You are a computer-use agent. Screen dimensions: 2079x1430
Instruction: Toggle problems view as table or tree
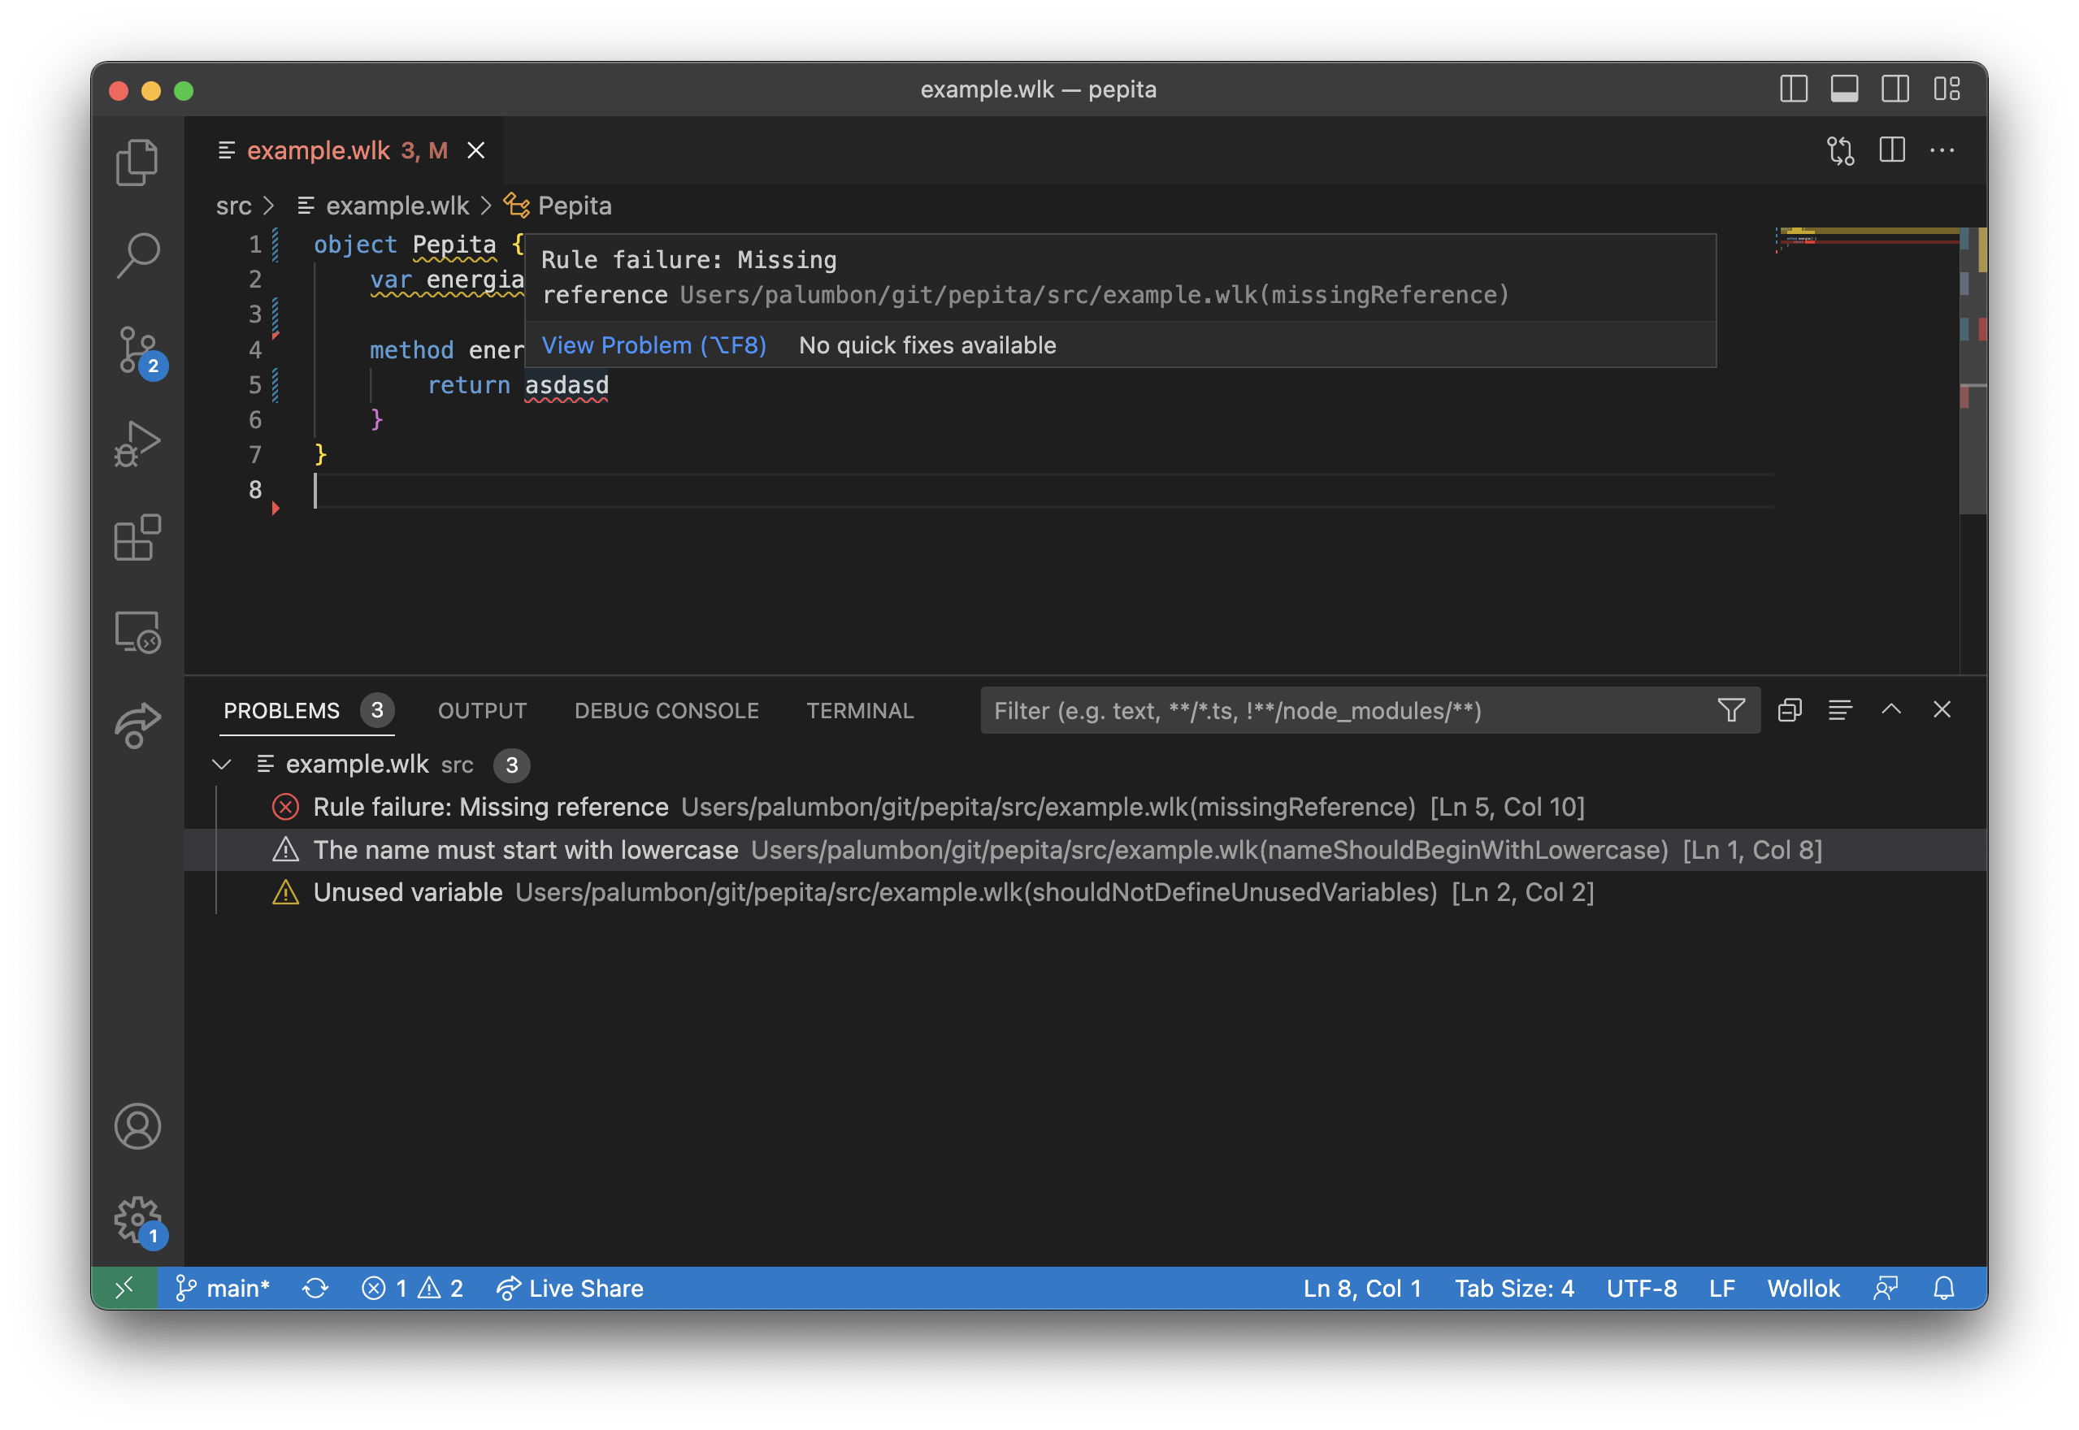pos(1840,710)
